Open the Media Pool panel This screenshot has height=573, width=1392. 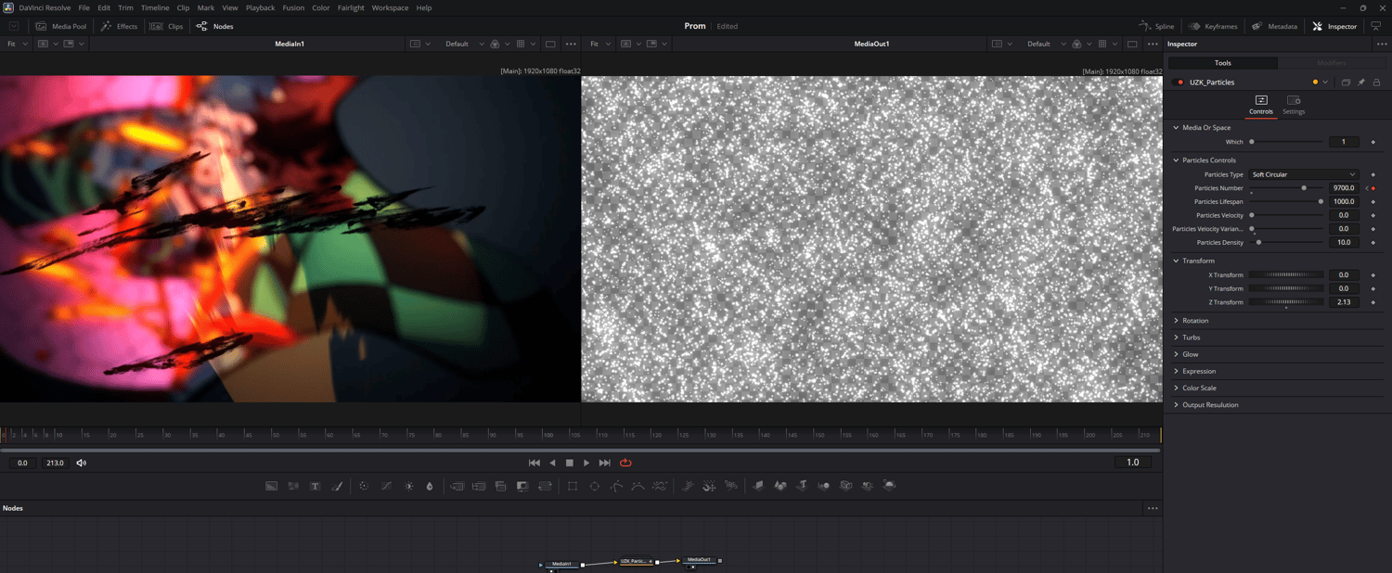(x=61, y=26)
